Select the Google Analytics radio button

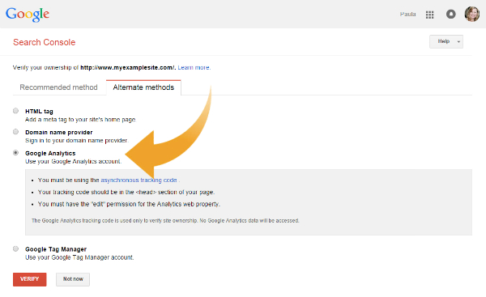coord(16,153)
